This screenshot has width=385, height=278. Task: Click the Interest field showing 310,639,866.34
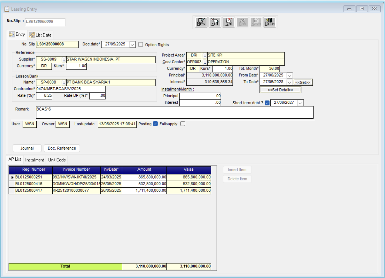coord(210,82)
